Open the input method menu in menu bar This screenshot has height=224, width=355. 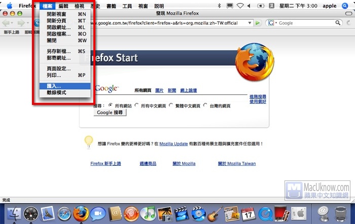click(x=271, y=6)
